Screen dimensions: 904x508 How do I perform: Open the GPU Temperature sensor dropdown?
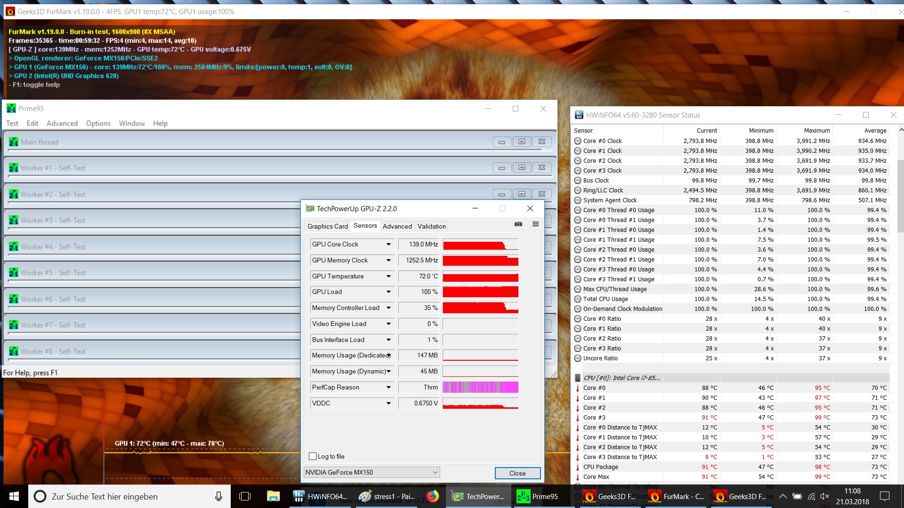388,277
